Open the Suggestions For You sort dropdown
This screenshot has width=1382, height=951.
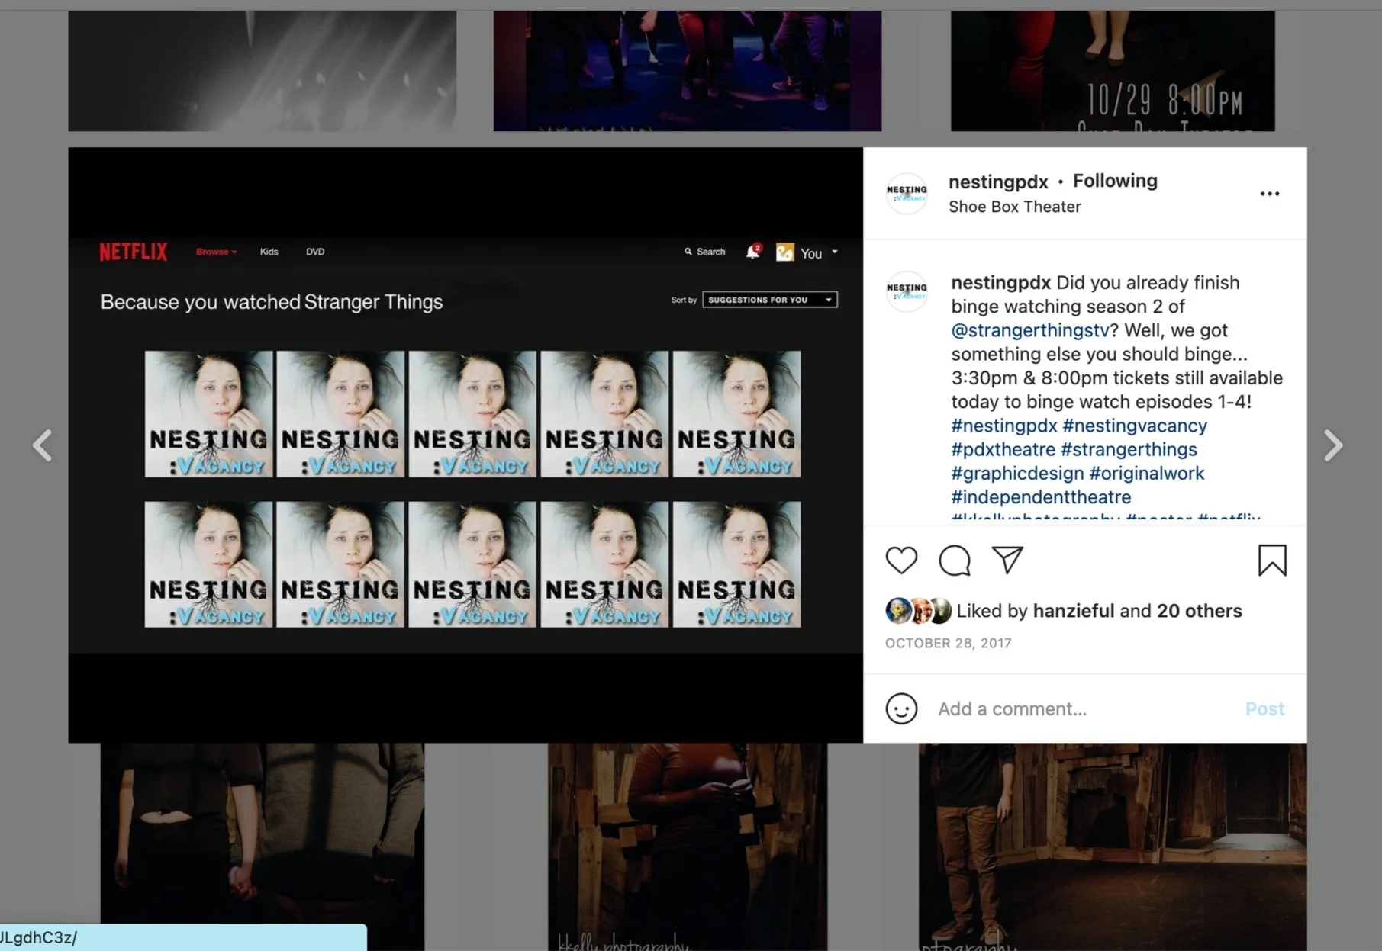point(769,300)
